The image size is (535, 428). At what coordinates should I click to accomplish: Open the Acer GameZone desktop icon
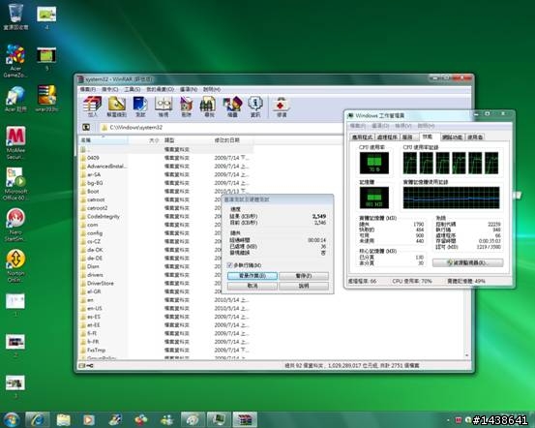15,61
